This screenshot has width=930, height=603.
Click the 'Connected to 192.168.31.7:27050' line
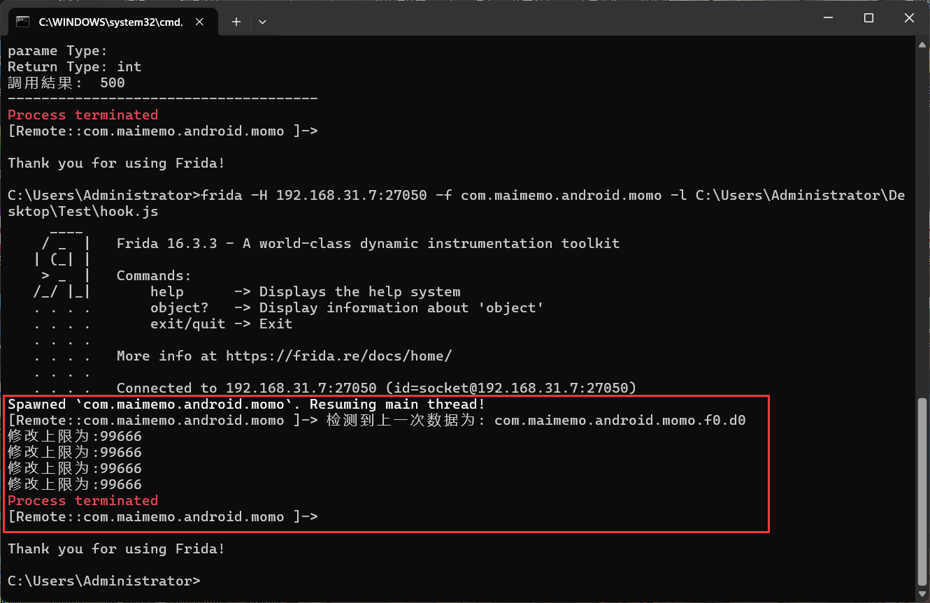coord(377,388)
